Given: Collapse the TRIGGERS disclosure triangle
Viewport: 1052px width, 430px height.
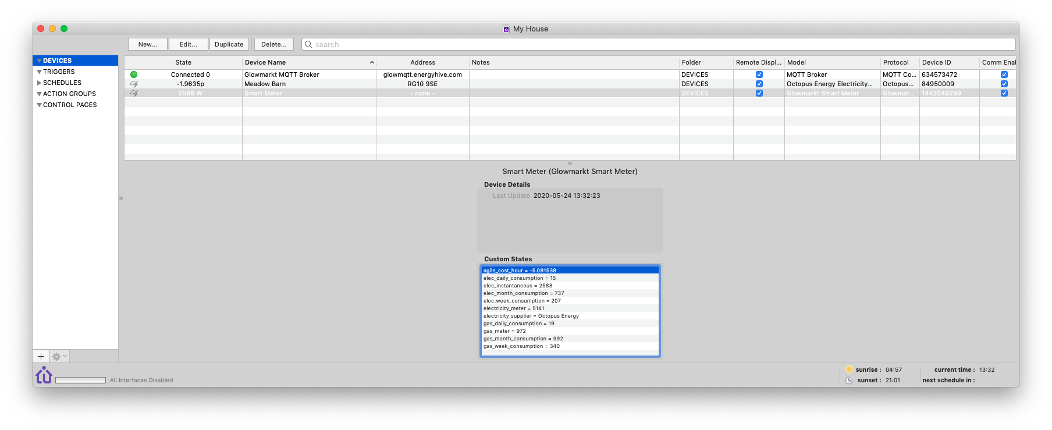Looking at the screenshot, I should point(39,72).
